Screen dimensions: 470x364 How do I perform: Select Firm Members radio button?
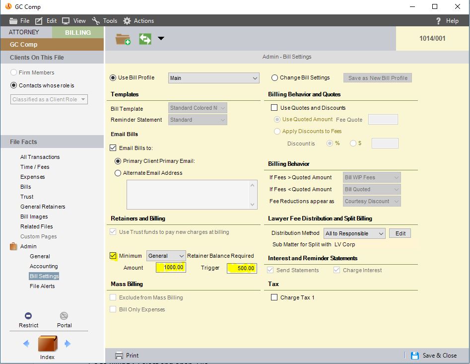coord(13,73)
